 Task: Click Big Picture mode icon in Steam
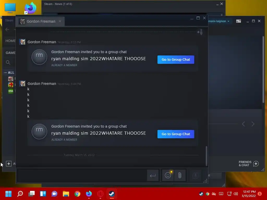[x=238, y=21]
